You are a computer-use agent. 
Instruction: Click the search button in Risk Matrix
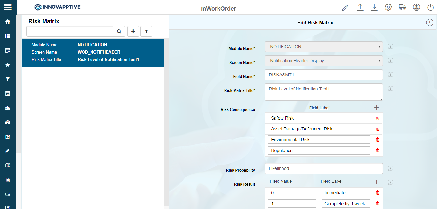click(119, 31)
